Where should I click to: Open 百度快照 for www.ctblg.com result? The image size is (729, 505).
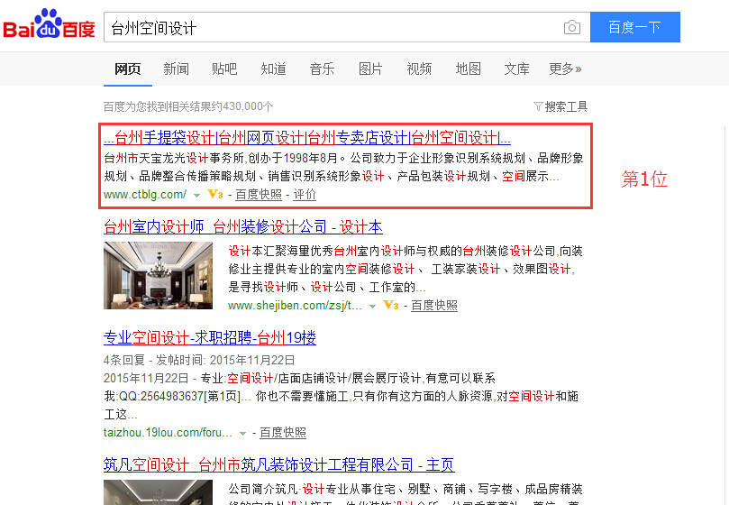point(259,194)
